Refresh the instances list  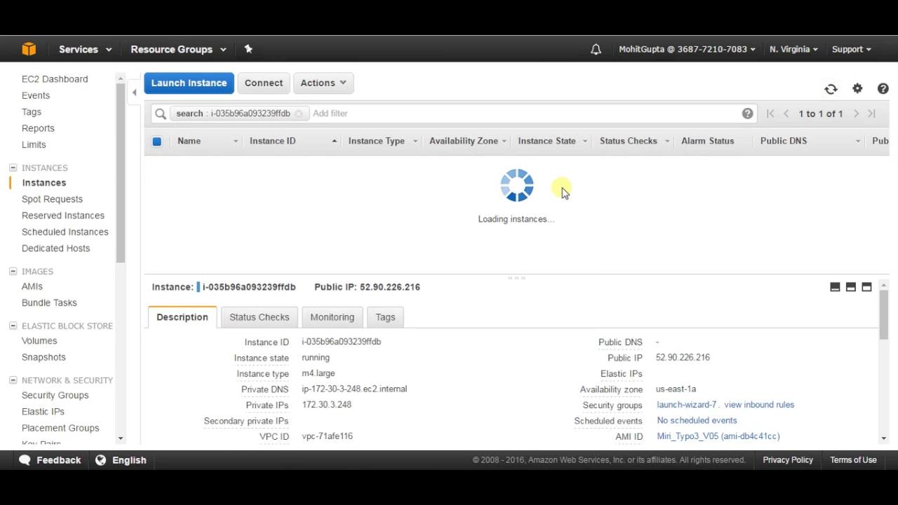coord(831,89)
